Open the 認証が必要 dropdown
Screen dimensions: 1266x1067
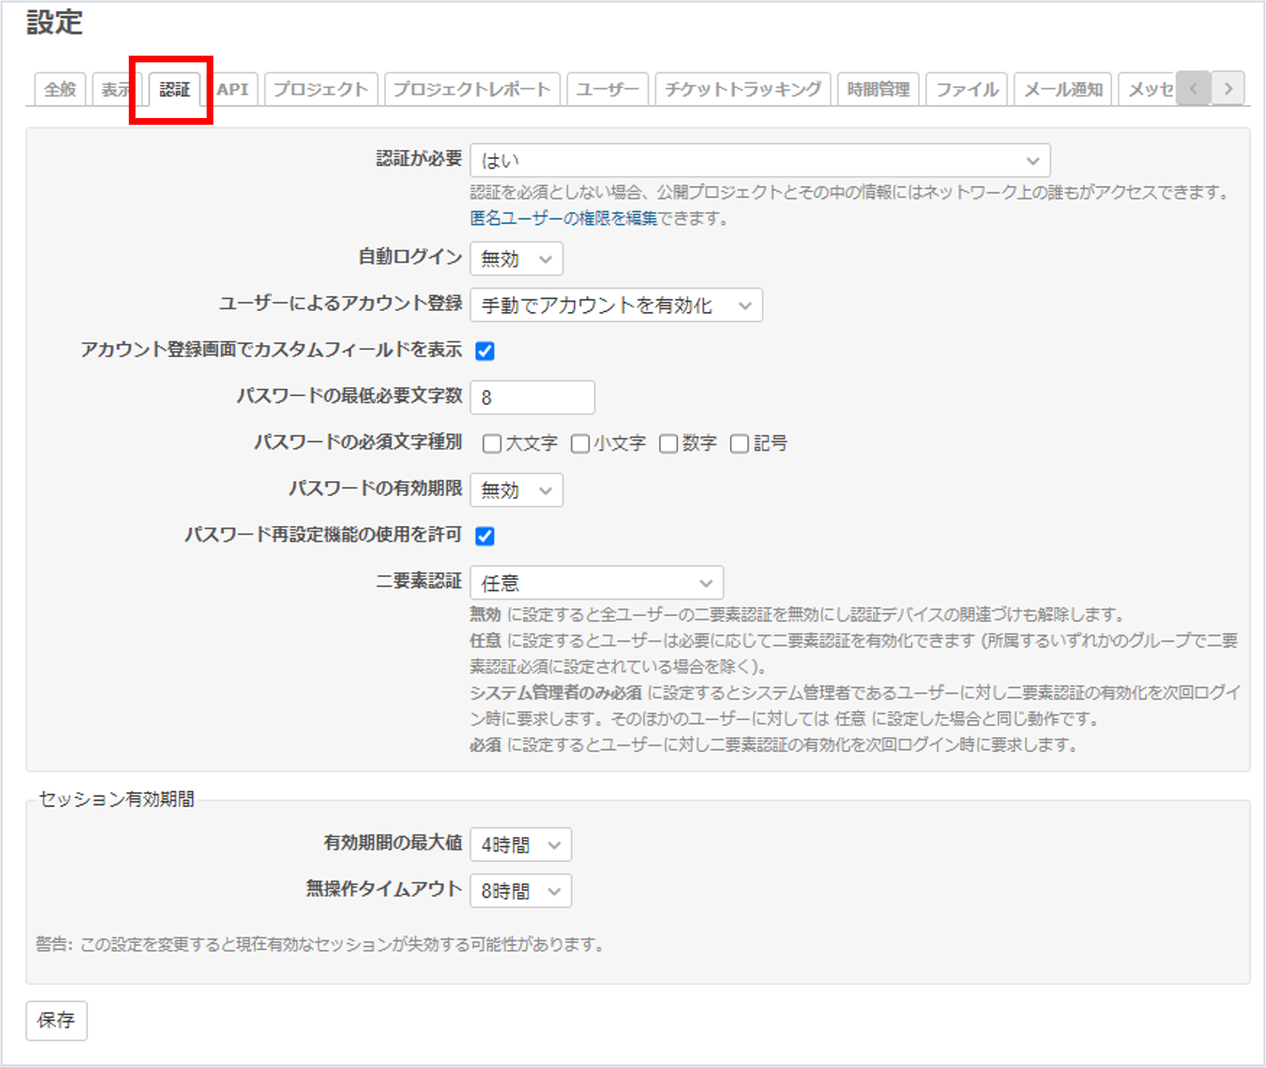coord(757,160)
